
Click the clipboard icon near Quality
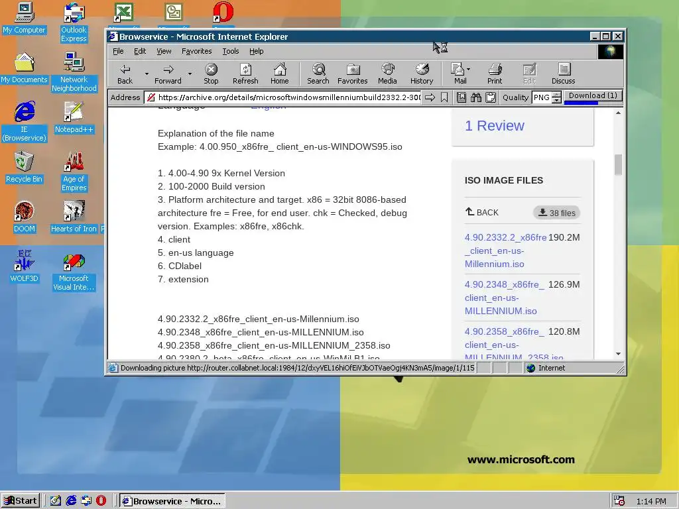491,97
